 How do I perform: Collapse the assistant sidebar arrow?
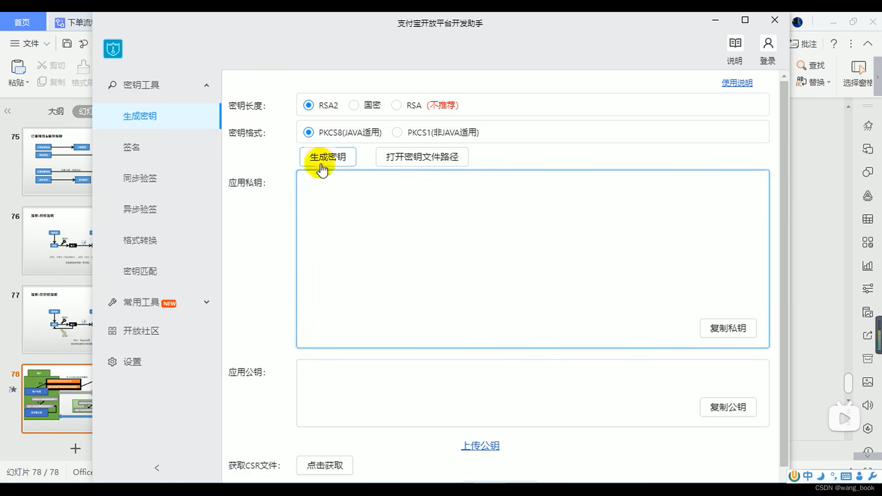157,468
